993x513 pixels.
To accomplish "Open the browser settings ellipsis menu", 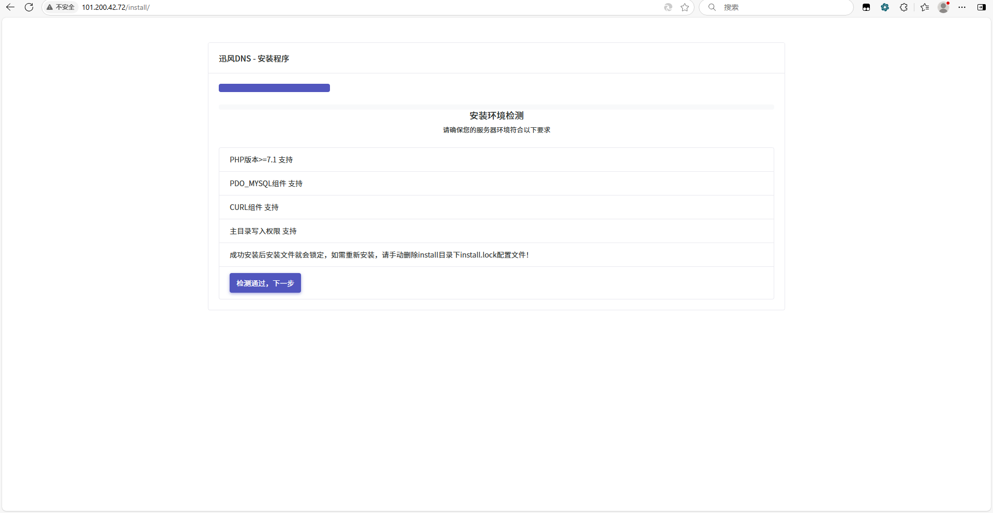I will (x=962, y=7).
